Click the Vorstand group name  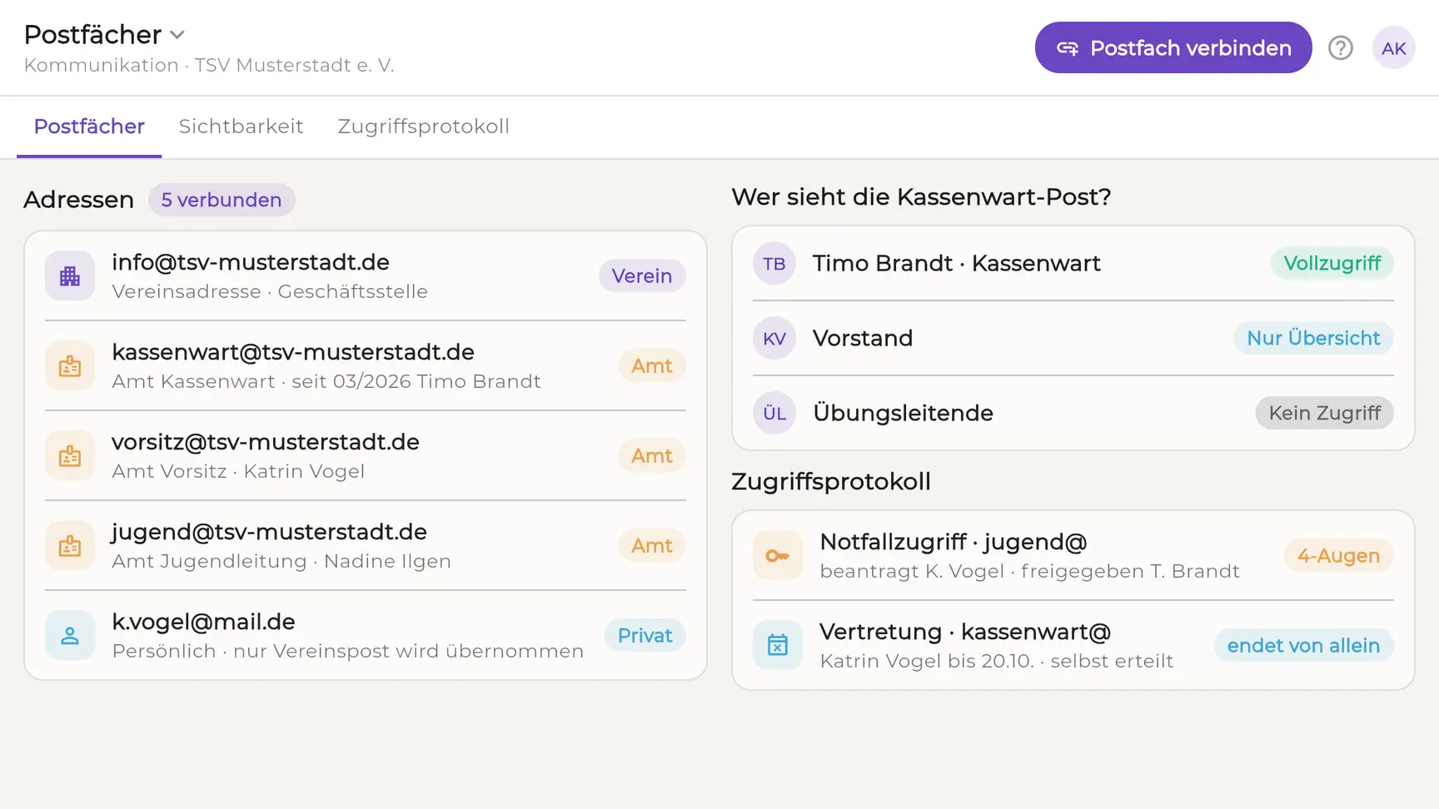pos(863,338)
